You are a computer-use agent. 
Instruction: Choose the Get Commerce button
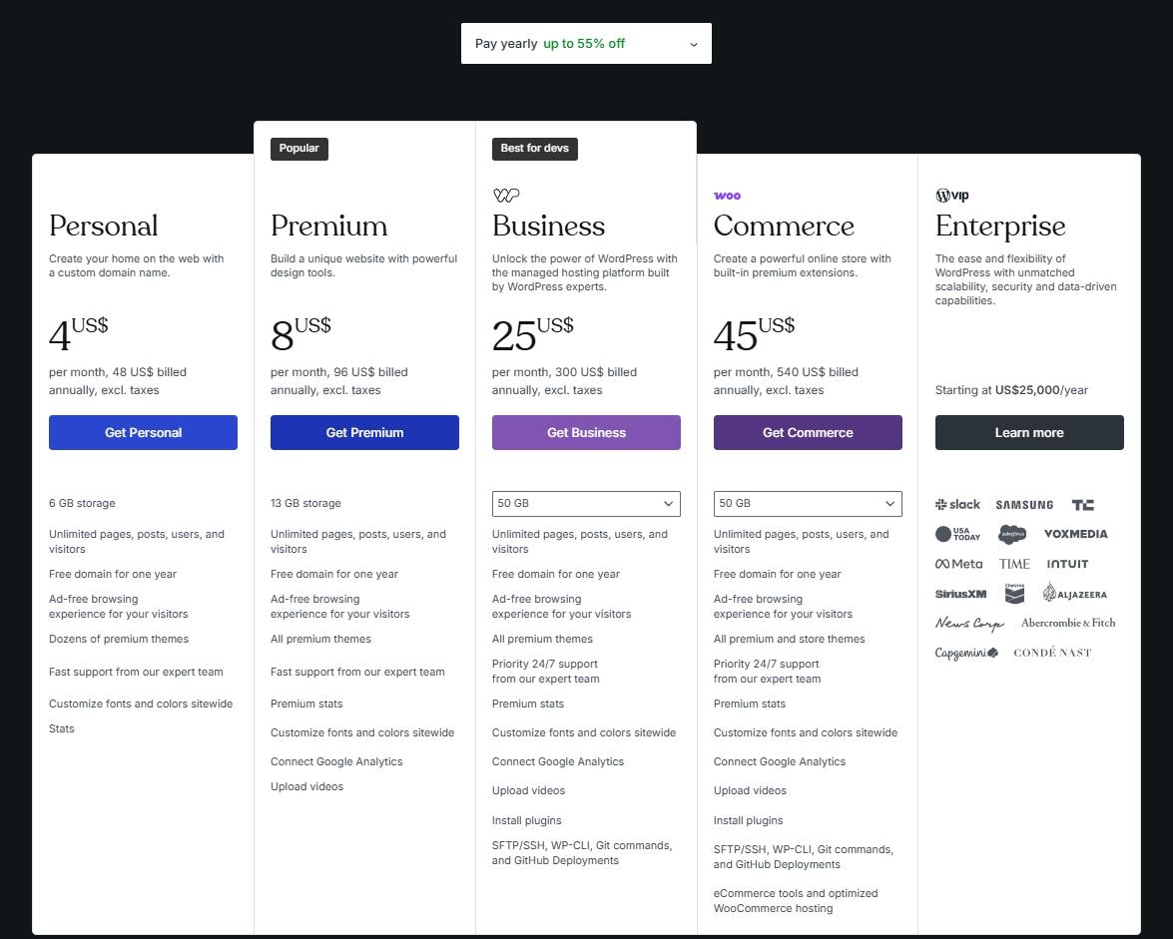tap(808, 433)
